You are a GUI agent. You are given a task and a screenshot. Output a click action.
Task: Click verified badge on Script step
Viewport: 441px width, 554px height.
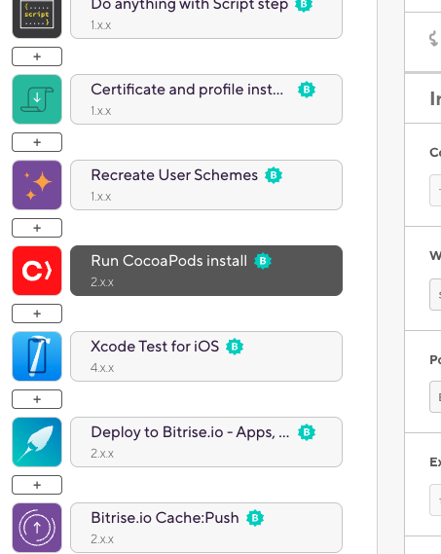pos(304,5)
